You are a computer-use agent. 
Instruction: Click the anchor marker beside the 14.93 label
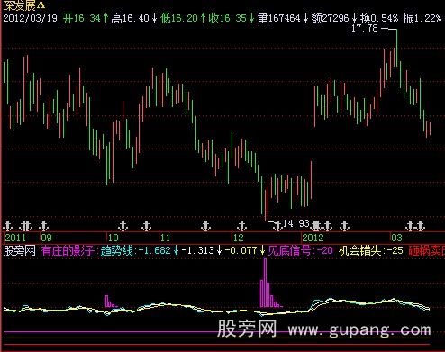277,225
